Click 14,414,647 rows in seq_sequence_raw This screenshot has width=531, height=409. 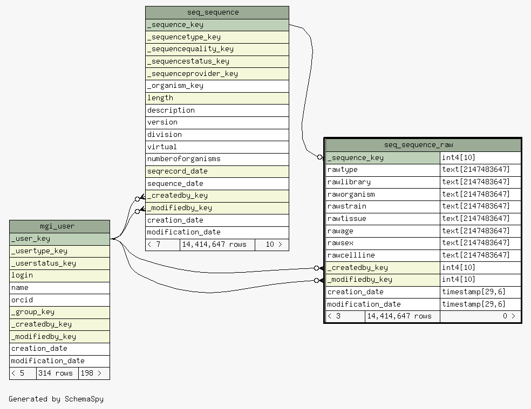[x=403, y=316]
